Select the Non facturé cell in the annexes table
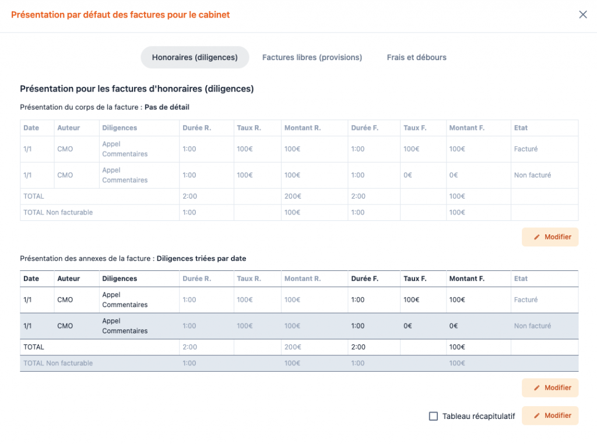Screen dimensions: 597x444 tap(532, 326)
